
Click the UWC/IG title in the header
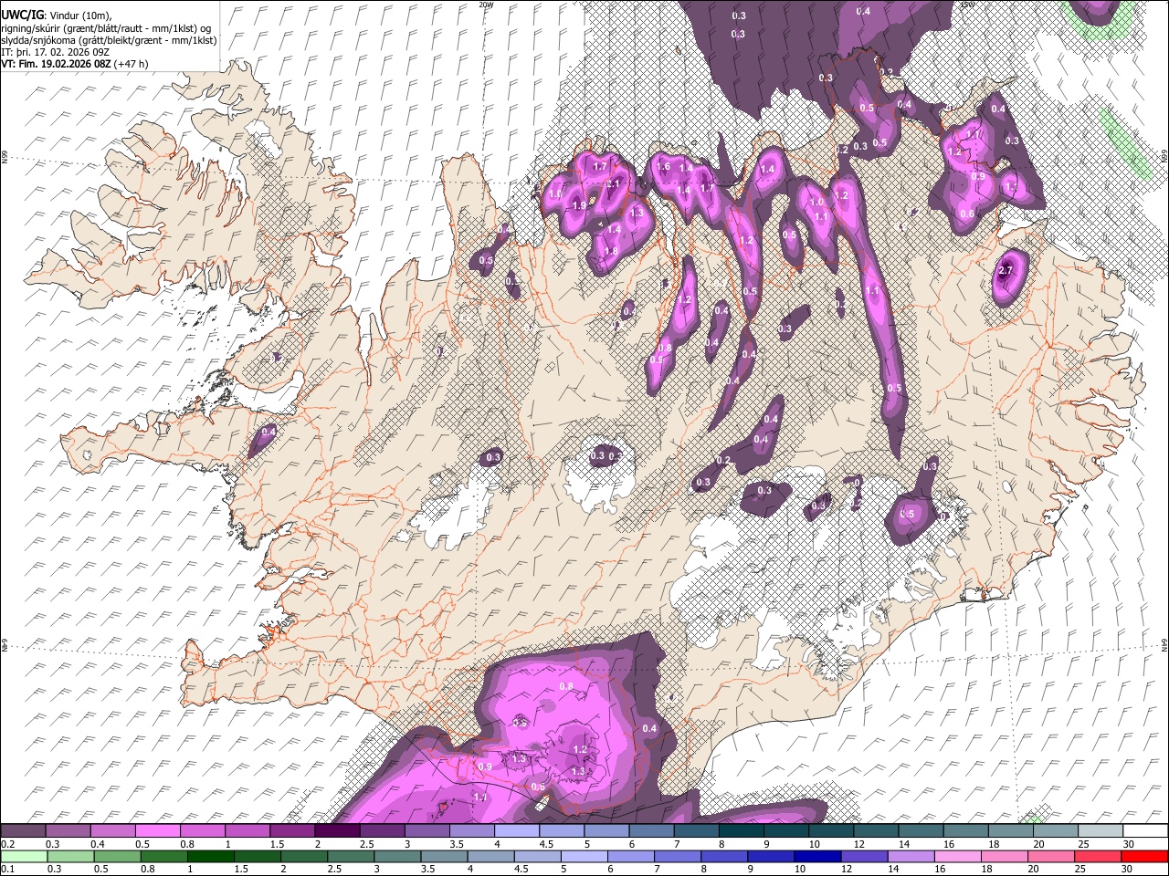tap(22, 15)
